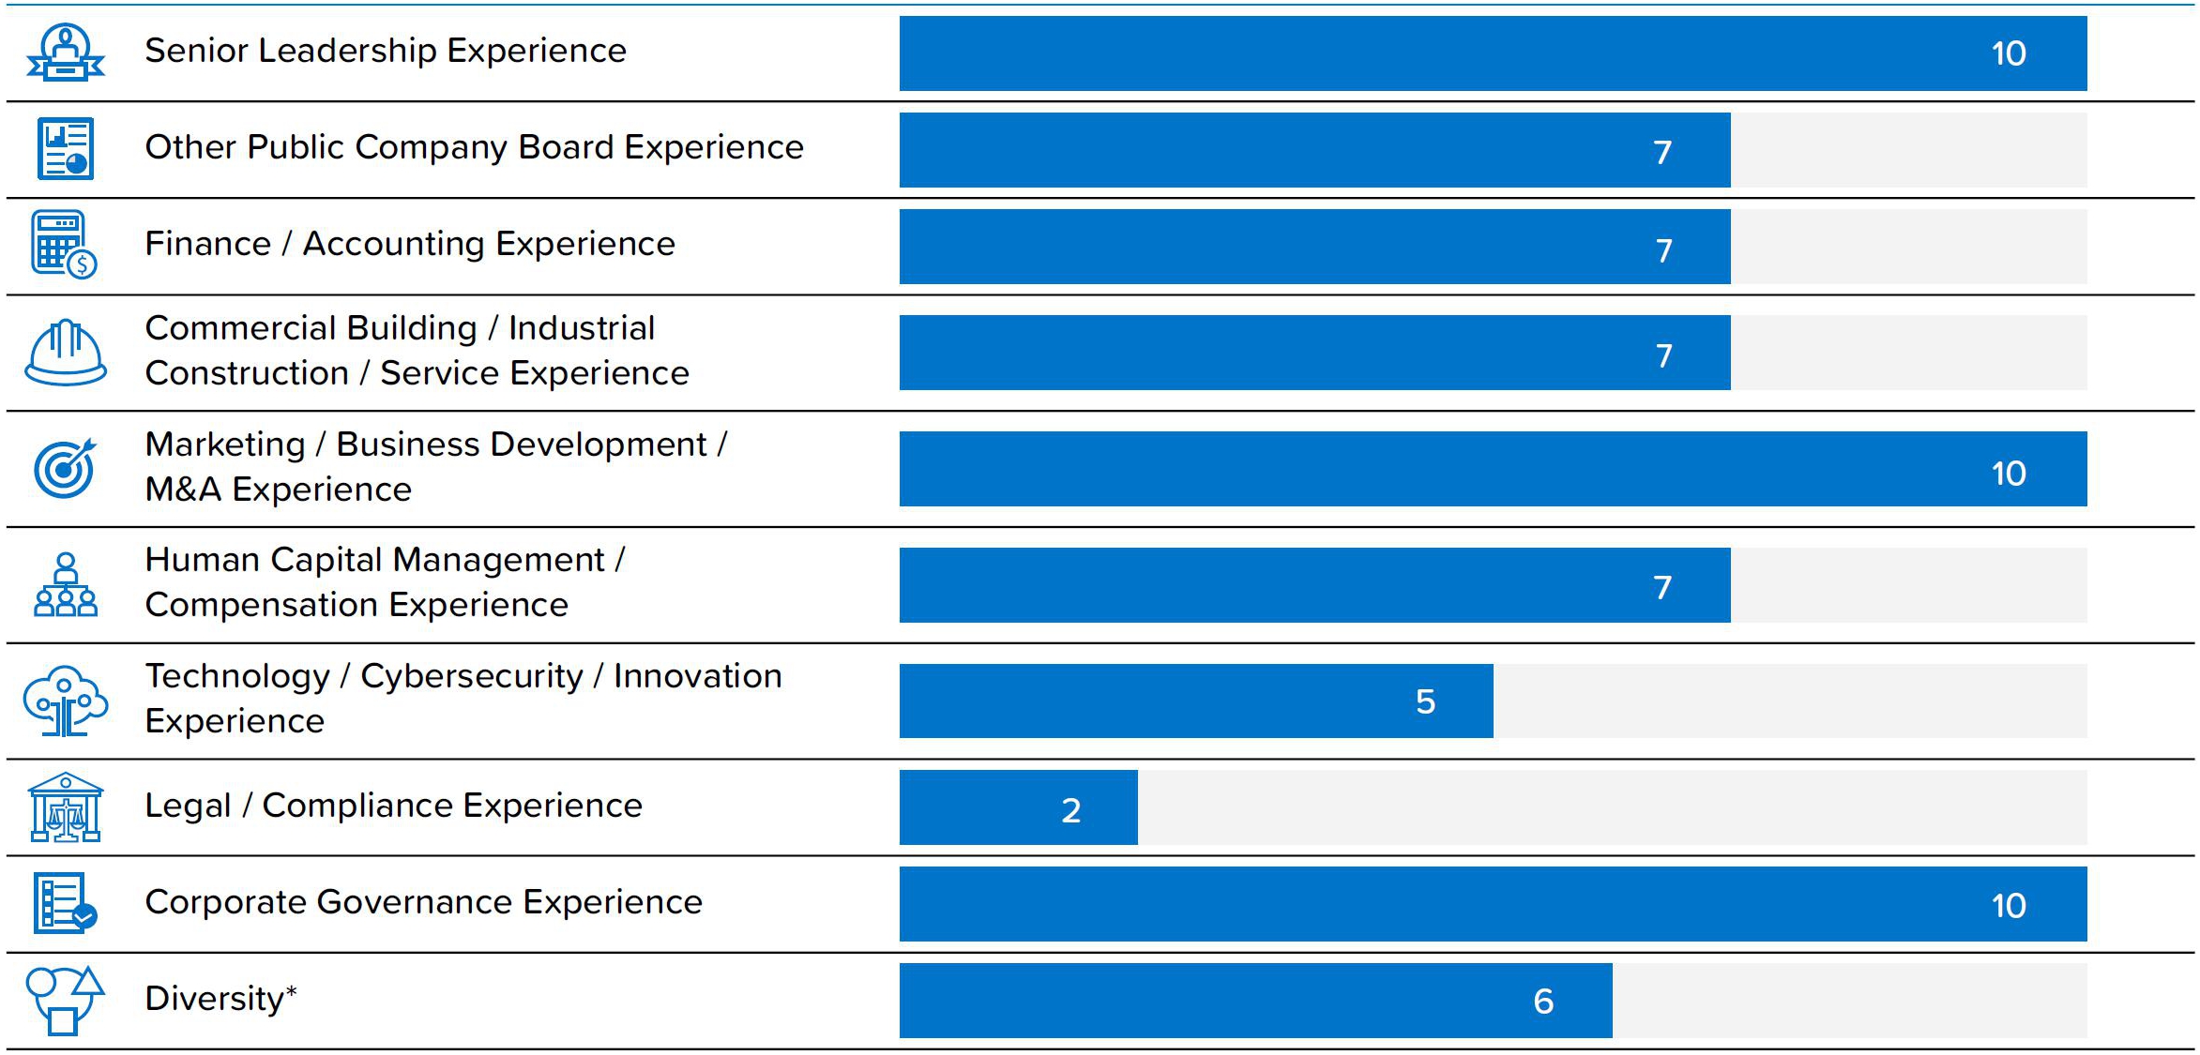This screenshot has width=2200, height=1055.
Task: Click the Diversity shapes icon
Action: (x=64, y=1000)
